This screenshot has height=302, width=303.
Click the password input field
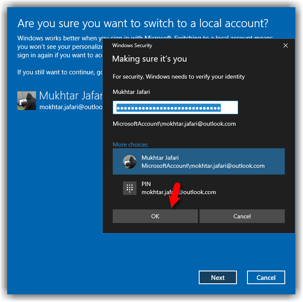(x=175, y=107)
